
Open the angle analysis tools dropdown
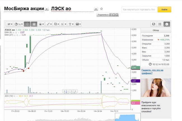click(x=64, y=24)
